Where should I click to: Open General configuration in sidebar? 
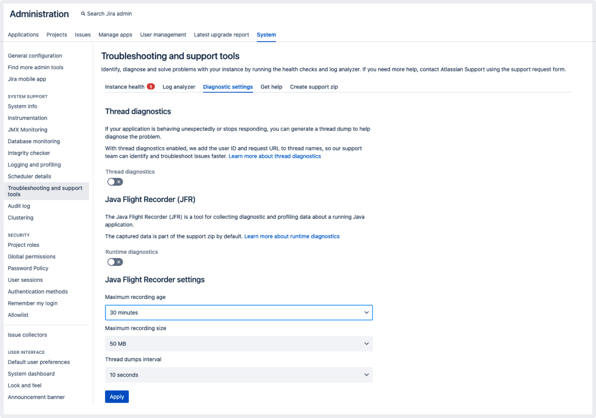(35, 56)
